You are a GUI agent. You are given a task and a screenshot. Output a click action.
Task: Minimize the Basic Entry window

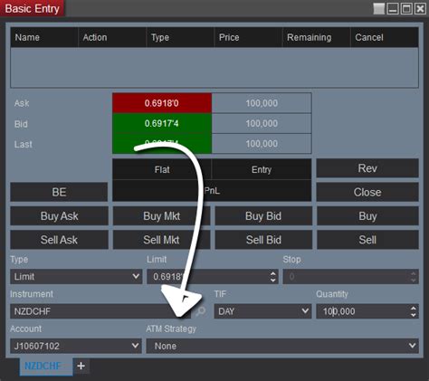pos(393,9)
